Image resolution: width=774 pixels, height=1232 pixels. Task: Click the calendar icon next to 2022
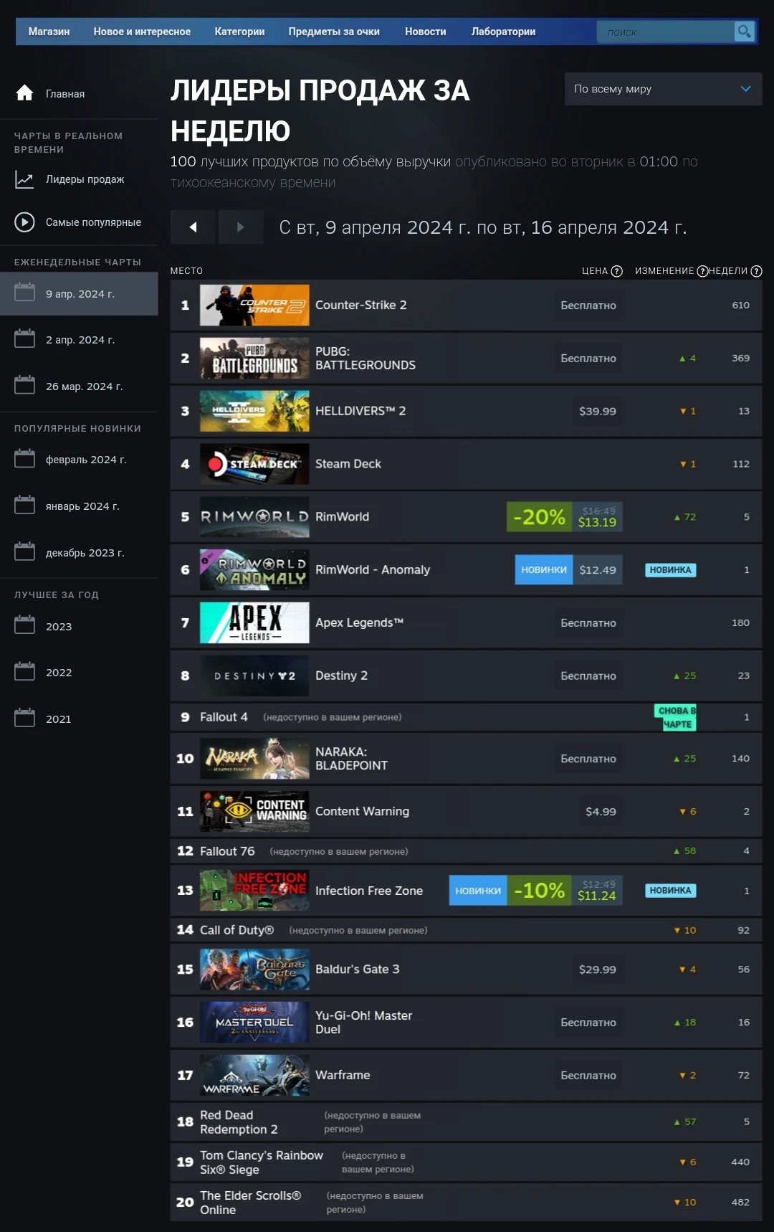point(24,671)
